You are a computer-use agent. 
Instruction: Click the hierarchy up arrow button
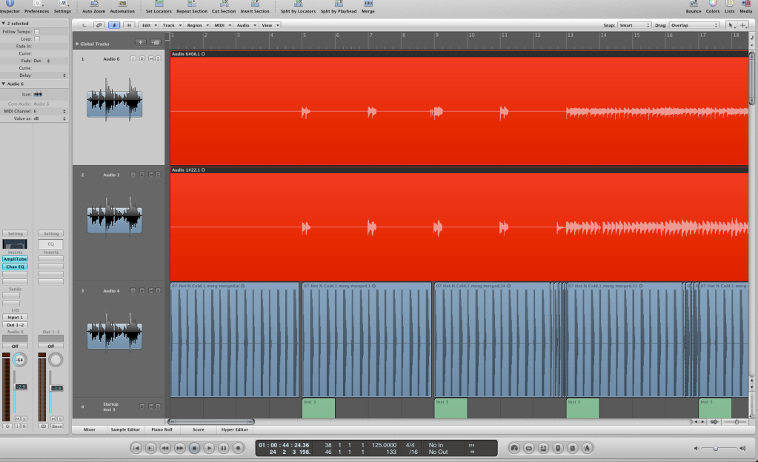tap(84, 25)
